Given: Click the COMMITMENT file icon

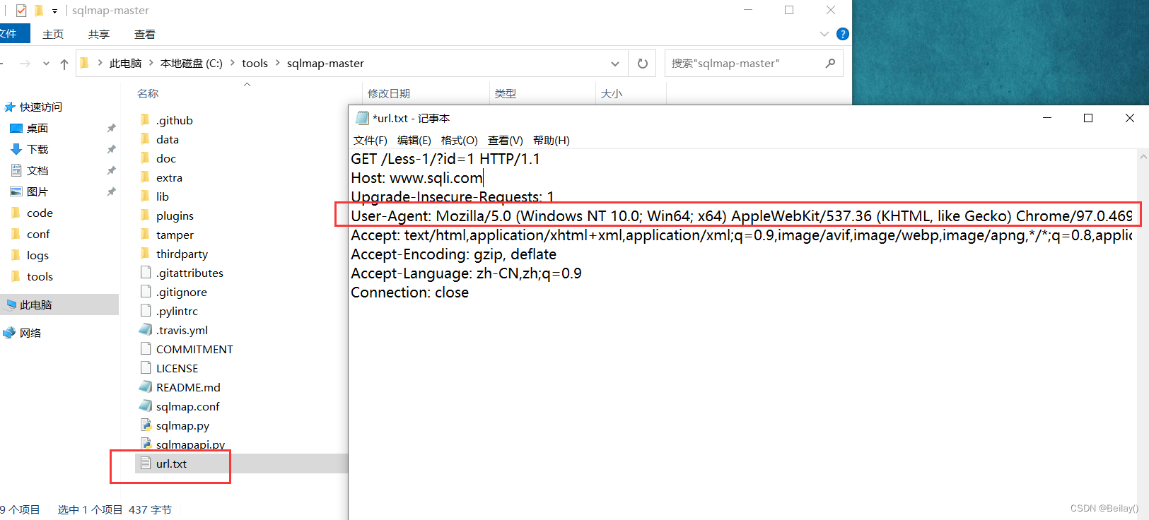Looking at the screenshot, I should tap(146, 348).
